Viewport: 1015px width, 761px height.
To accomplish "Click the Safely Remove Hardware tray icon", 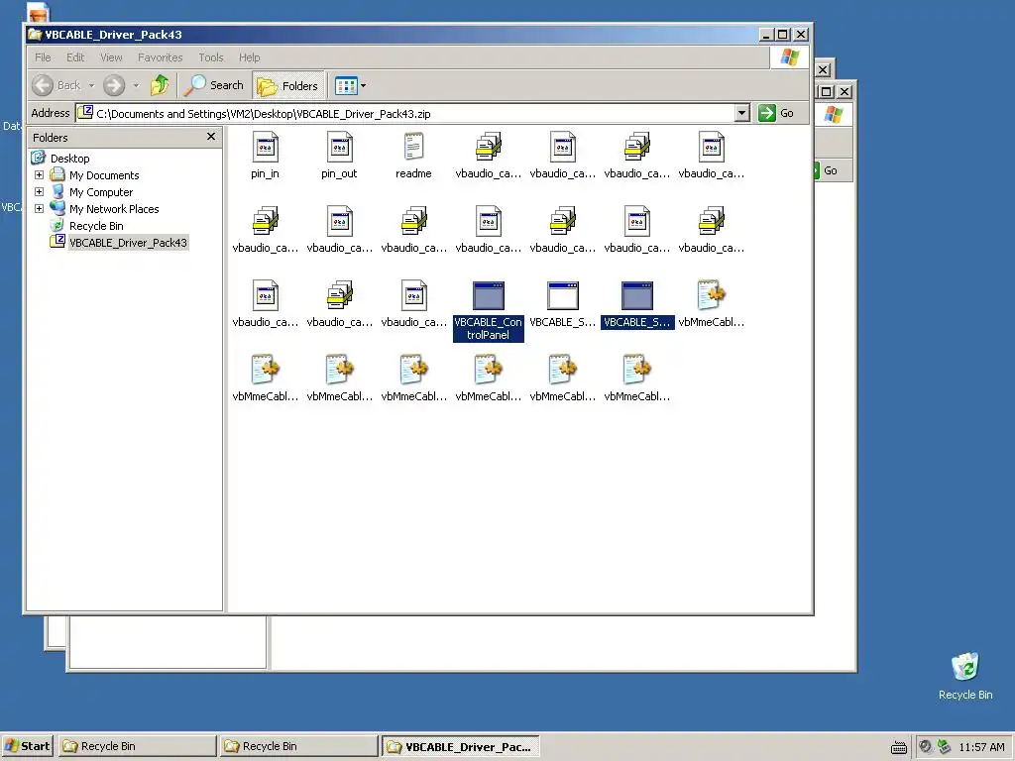I will [944, 746].
